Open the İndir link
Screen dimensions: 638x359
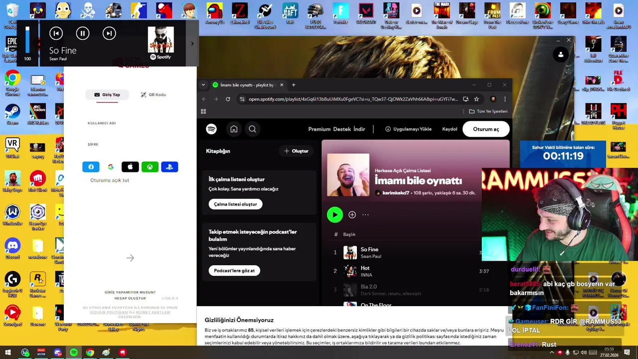pyautogui.click(x=359, y=129)
